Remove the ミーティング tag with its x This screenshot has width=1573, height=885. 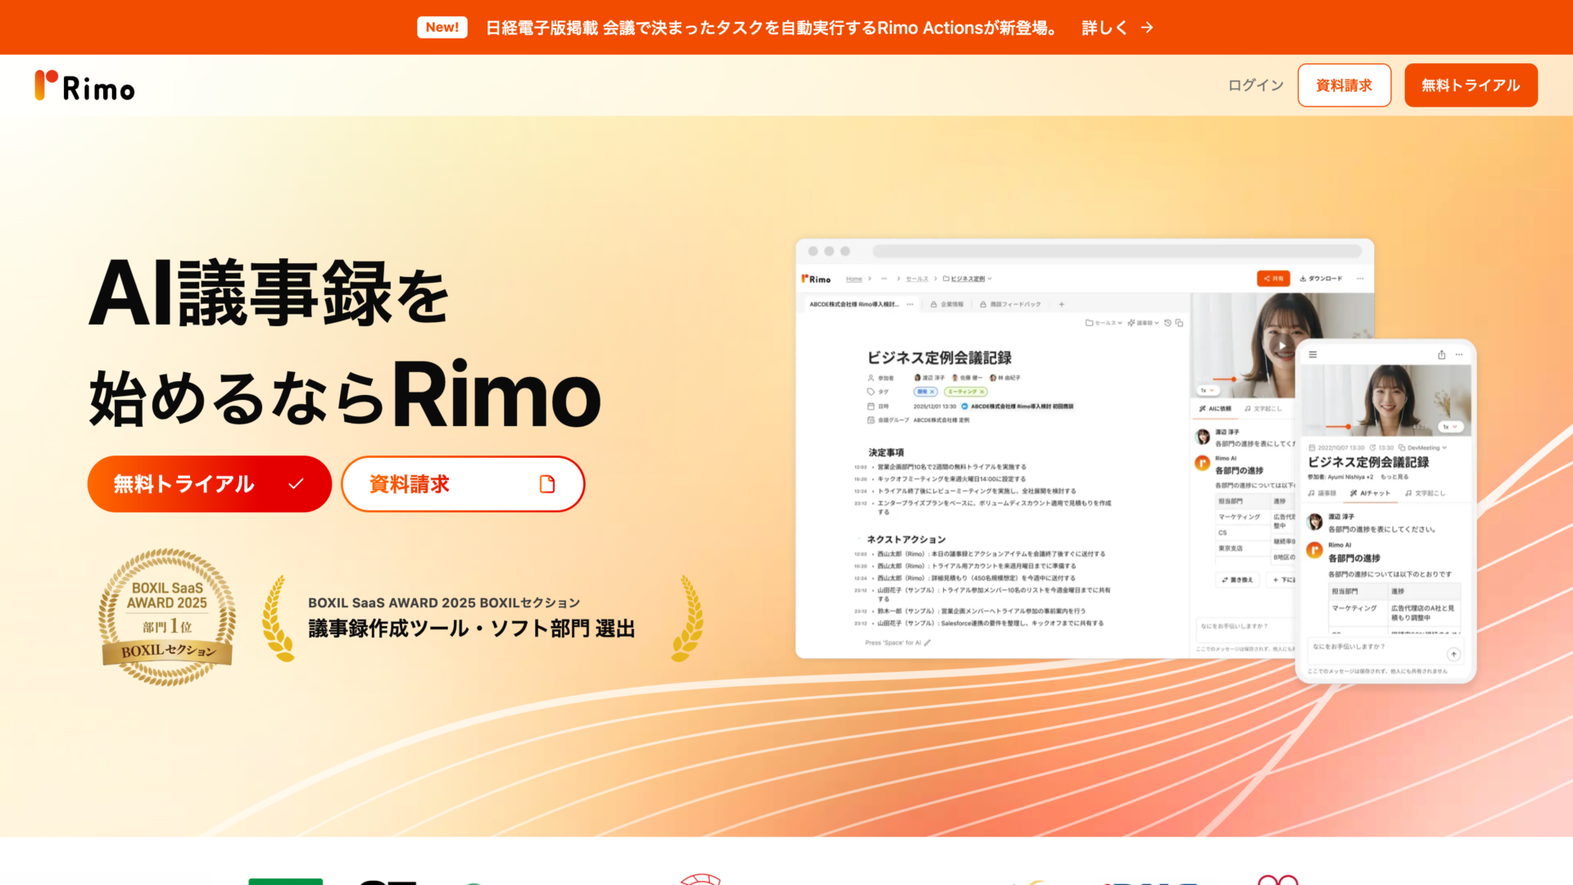(x=982, y=392)
